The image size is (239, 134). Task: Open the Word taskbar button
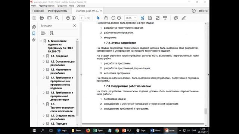pos(156,131)
